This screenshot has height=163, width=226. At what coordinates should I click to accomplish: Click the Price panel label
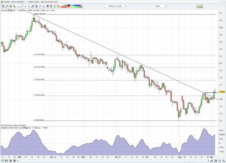click(x=3, y=11)
